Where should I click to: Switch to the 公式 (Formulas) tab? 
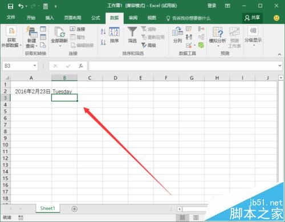pos(96,18)
